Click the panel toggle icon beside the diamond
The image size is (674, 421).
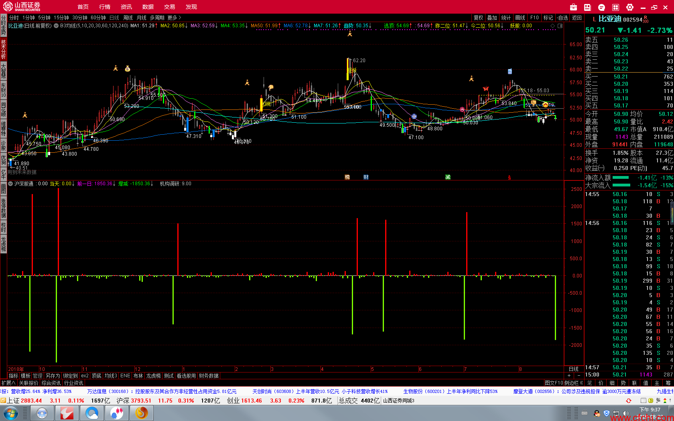click(560, 26)
